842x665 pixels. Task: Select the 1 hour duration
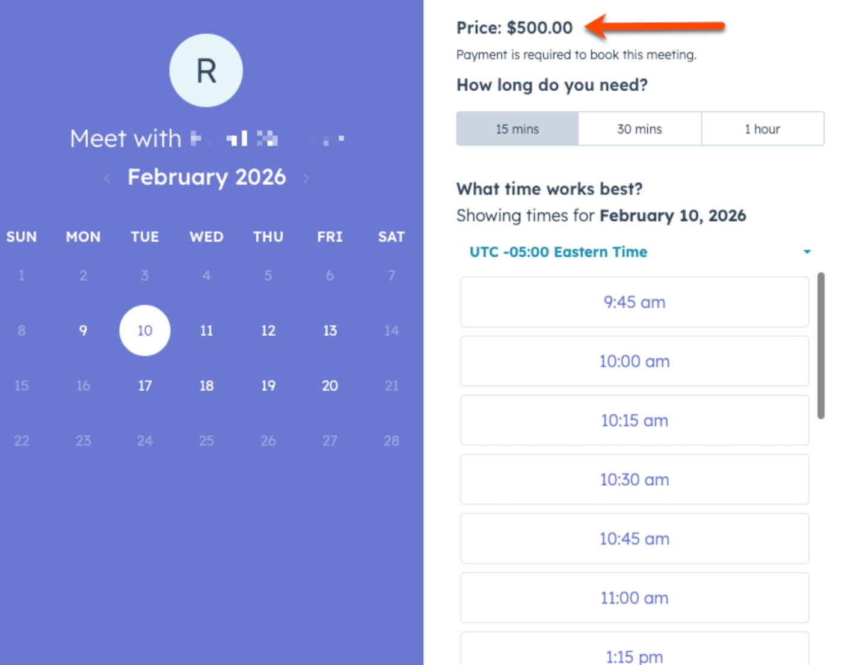(x=762, y=129)
